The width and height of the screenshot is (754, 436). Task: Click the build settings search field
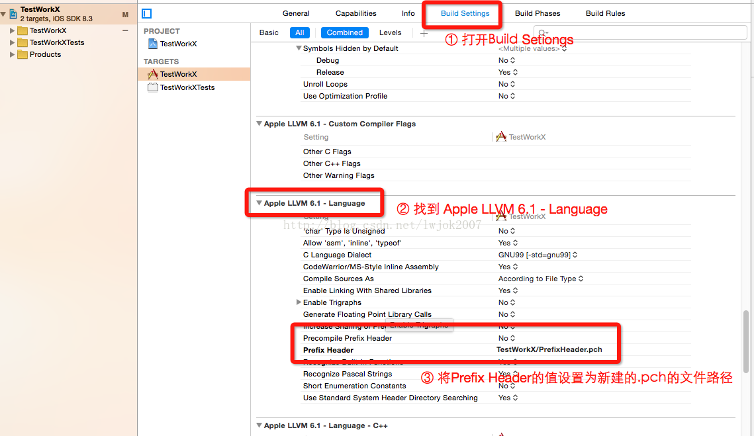coord(640,32)
